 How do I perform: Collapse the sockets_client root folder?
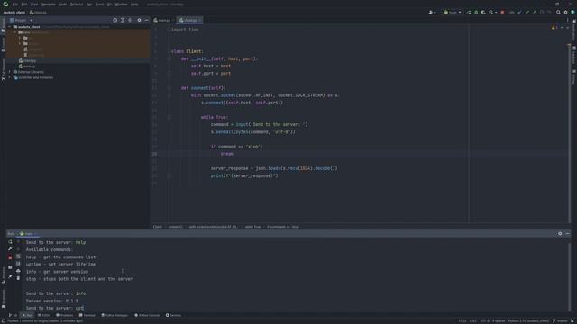coord(9,27)
